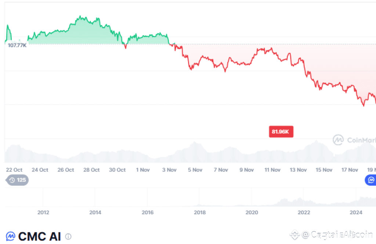Select 2012 on the range navigator
Viewport: 376px width, 244px height.
click(x=43, y=212)
